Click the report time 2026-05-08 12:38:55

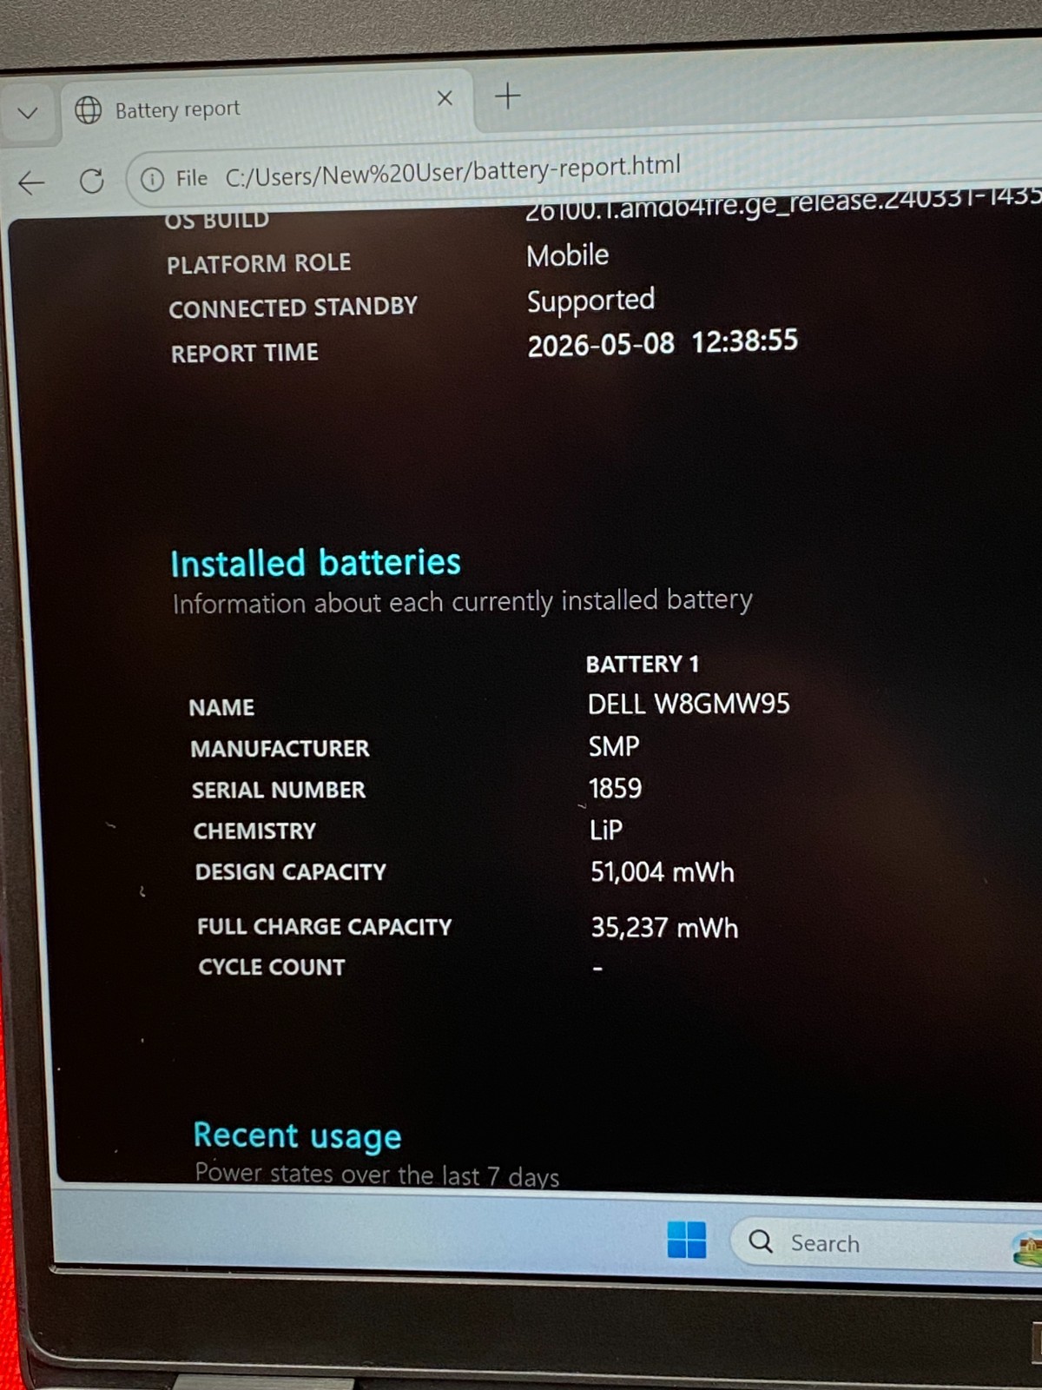pos(663,342)
